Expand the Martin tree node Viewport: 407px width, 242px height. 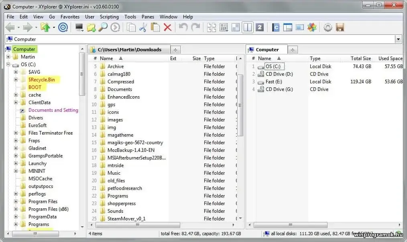[x=8, y=57]
